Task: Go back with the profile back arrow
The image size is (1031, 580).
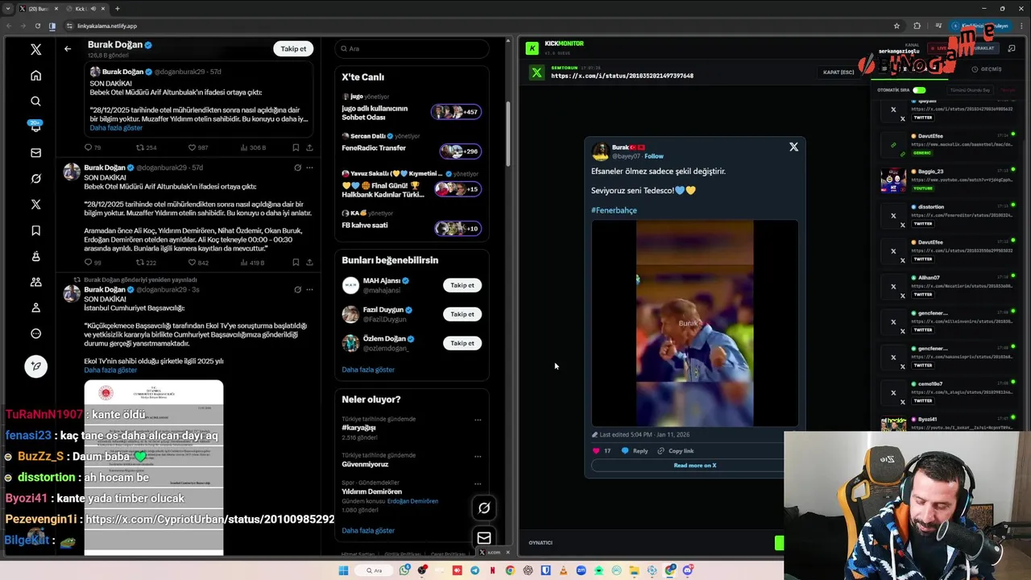Action: click(x=68, y=49)
